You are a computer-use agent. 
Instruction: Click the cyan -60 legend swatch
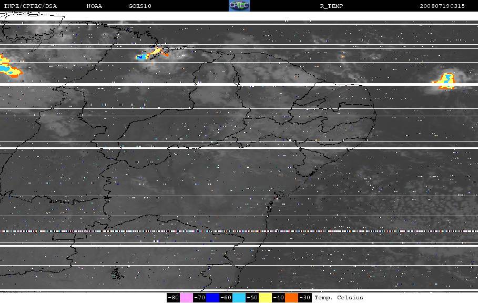pyautogui.click(x=239, y=298)
